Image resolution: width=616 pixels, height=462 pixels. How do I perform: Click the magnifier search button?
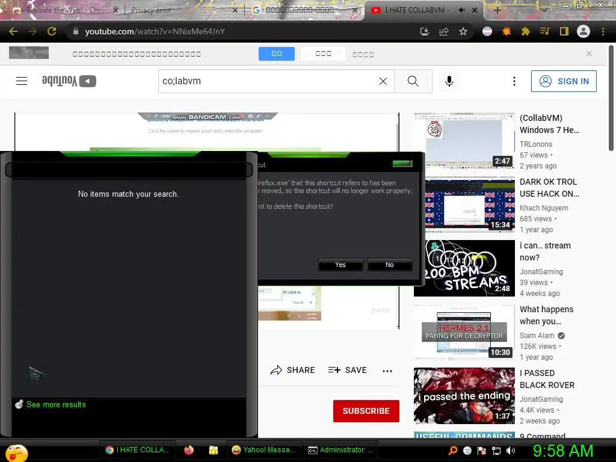coord(413,81)
